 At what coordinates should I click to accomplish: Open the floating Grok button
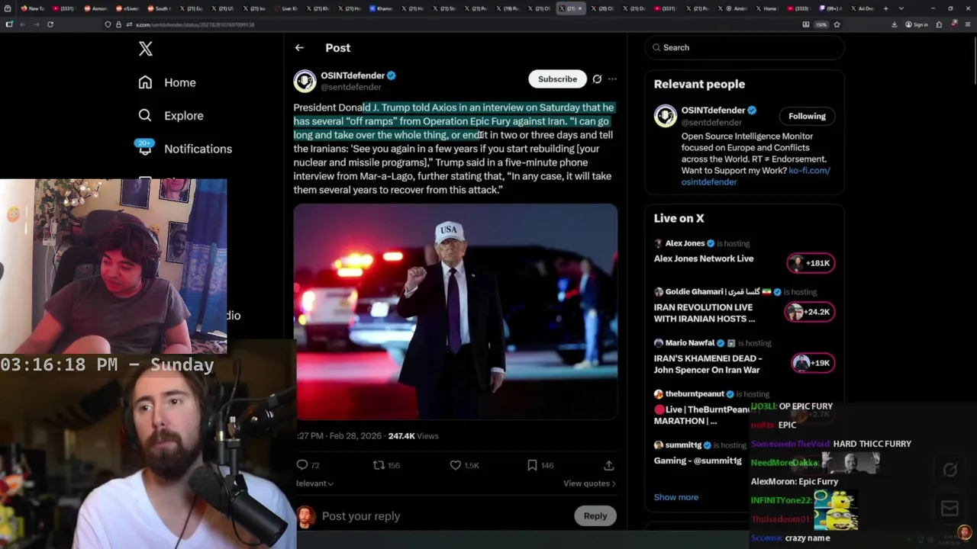[x=950, y=470]
